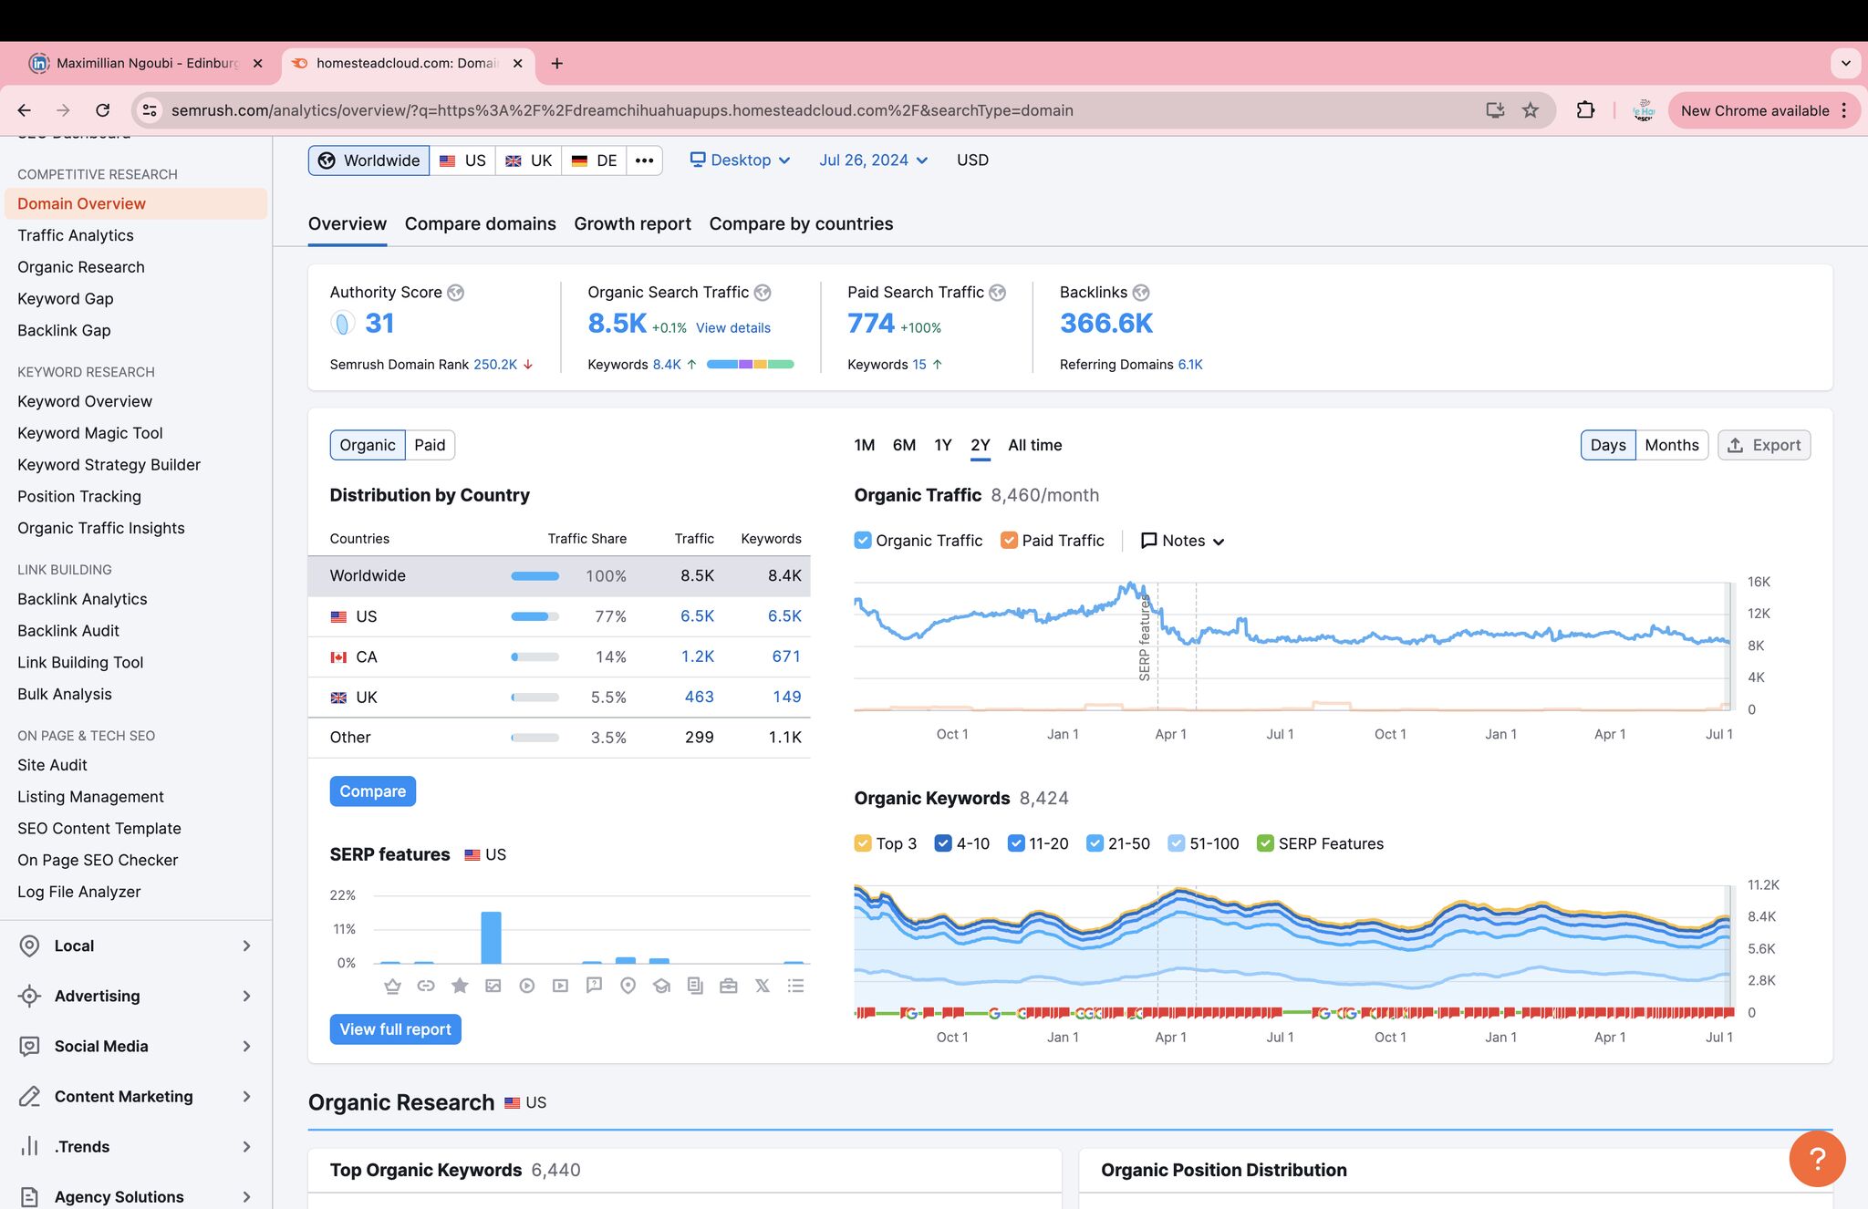
Task: Expand the .Trends sidebar section
Action: (x=135, y=1146)
